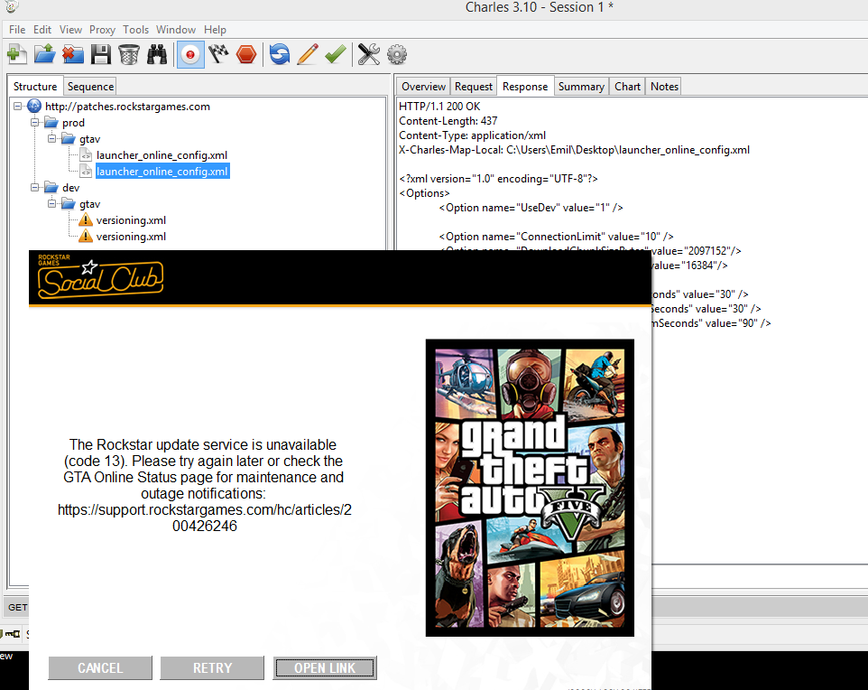Click the ConnectionLimit option line
This screenshot has height=690, width=868.
pos(556,236)
